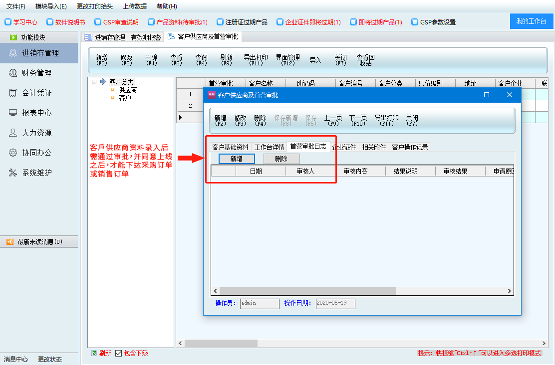Viewport: 555px width, 365px height.
Task: Open 进销存管理 module in sidebar
Action: point(39,53)
